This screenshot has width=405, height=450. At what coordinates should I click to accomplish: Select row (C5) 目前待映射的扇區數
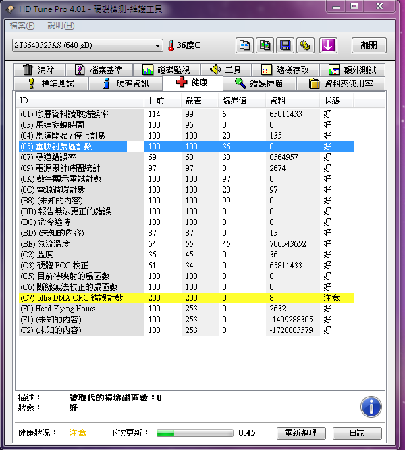click(x=186, y=276)
